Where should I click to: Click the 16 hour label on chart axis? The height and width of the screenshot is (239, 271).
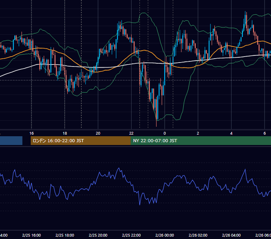point(31,133)
